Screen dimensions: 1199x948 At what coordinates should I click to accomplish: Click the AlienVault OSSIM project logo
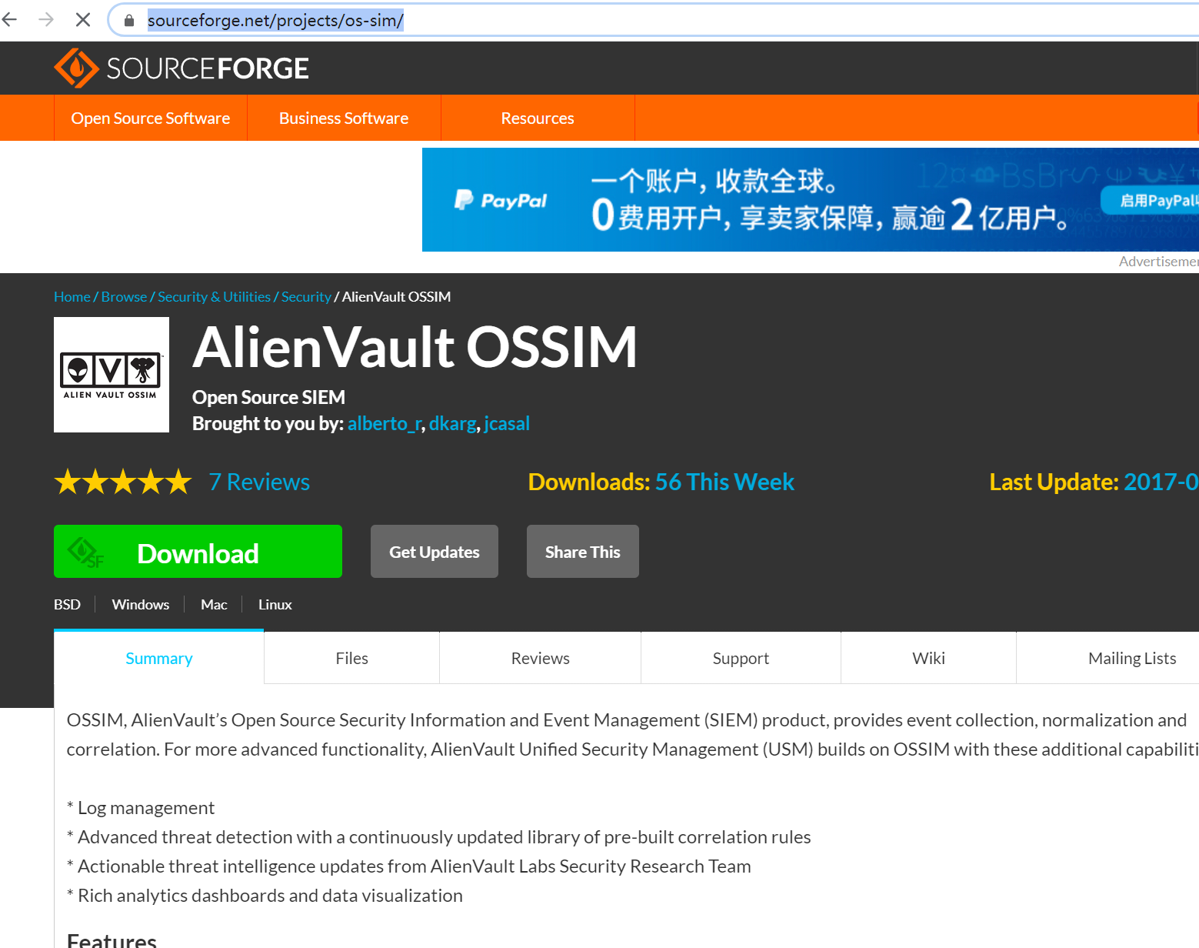[111, 375]
